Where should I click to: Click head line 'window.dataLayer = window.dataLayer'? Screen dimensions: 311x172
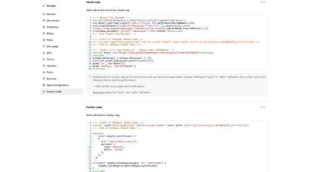(x=122, y=58)
